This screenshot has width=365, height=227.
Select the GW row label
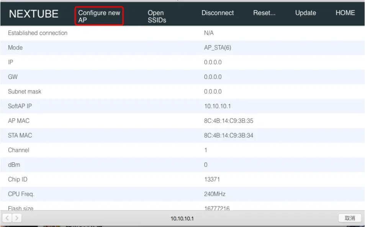(13, 77)
